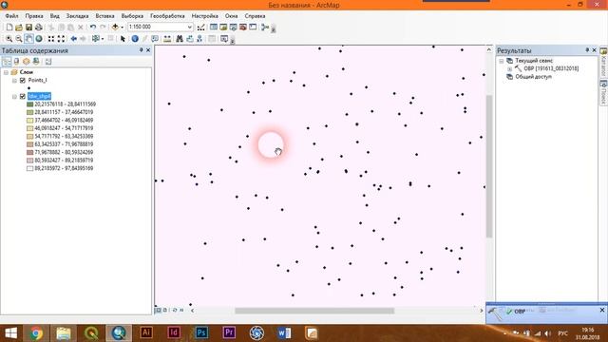
Task: Select the Points_I layer name
Action: (x=38, y=80)
